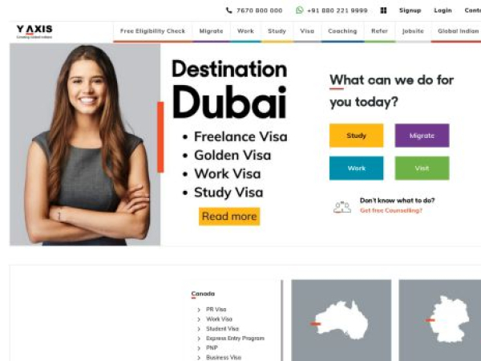
Task: Open the Express Entry Program link
Action: 235,339
